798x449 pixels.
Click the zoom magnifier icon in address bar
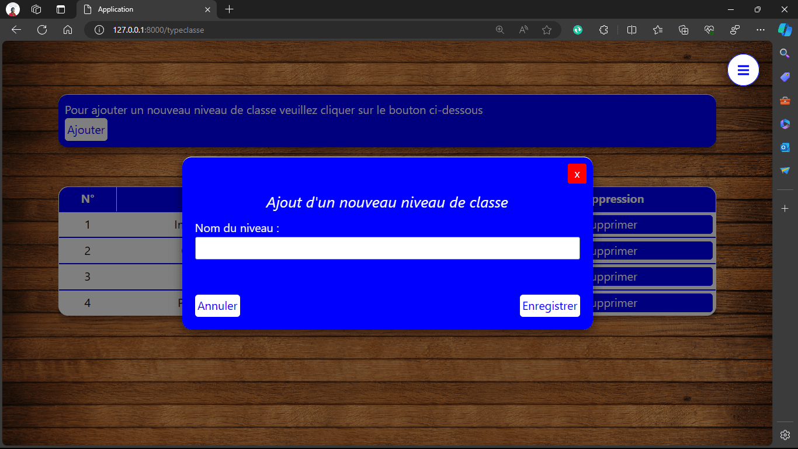point(500,30)
